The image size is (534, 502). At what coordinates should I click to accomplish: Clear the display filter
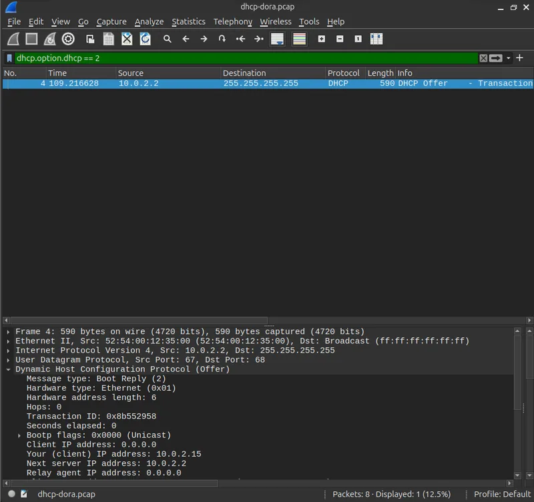tap(483, 58)
